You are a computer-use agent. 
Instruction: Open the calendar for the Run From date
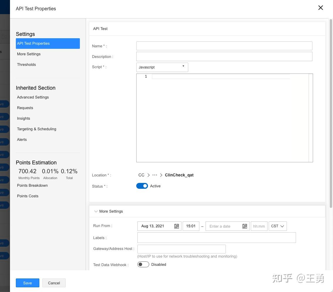(176, 226)
